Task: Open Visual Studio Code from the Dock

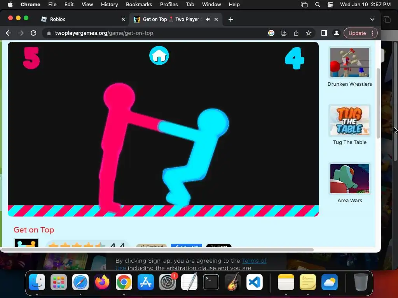Action: (x=255, y=282)
